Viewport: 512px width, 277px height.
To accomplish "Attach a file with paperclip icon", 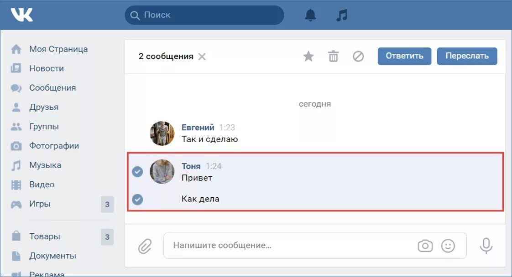I will click(145, 246).
